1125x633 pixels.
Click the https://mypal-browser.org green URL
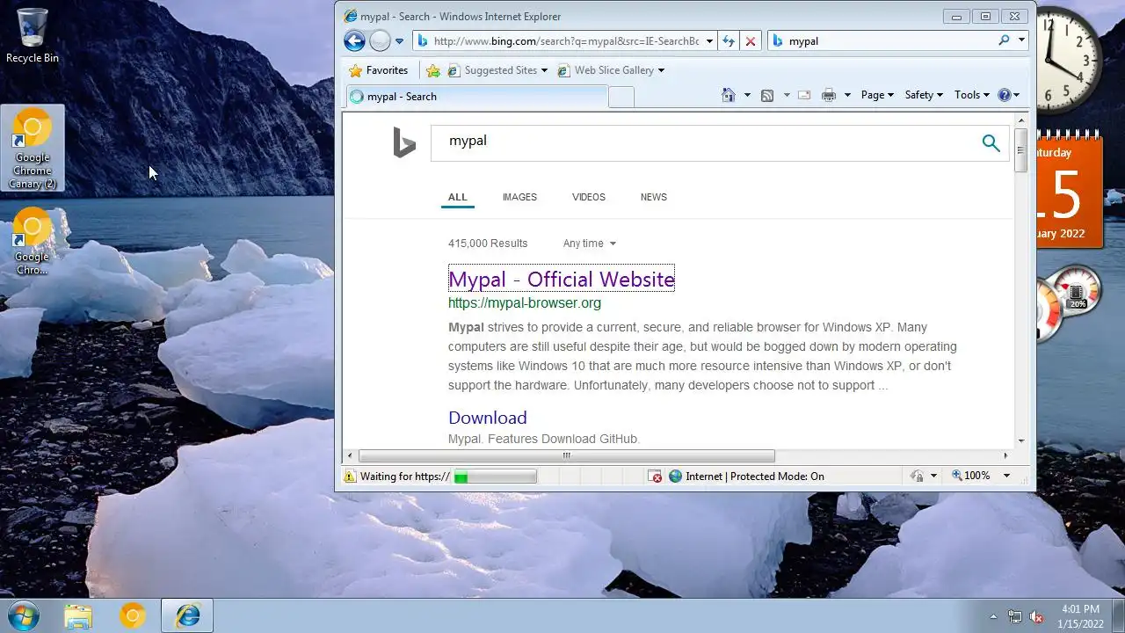tap(525, 303)
